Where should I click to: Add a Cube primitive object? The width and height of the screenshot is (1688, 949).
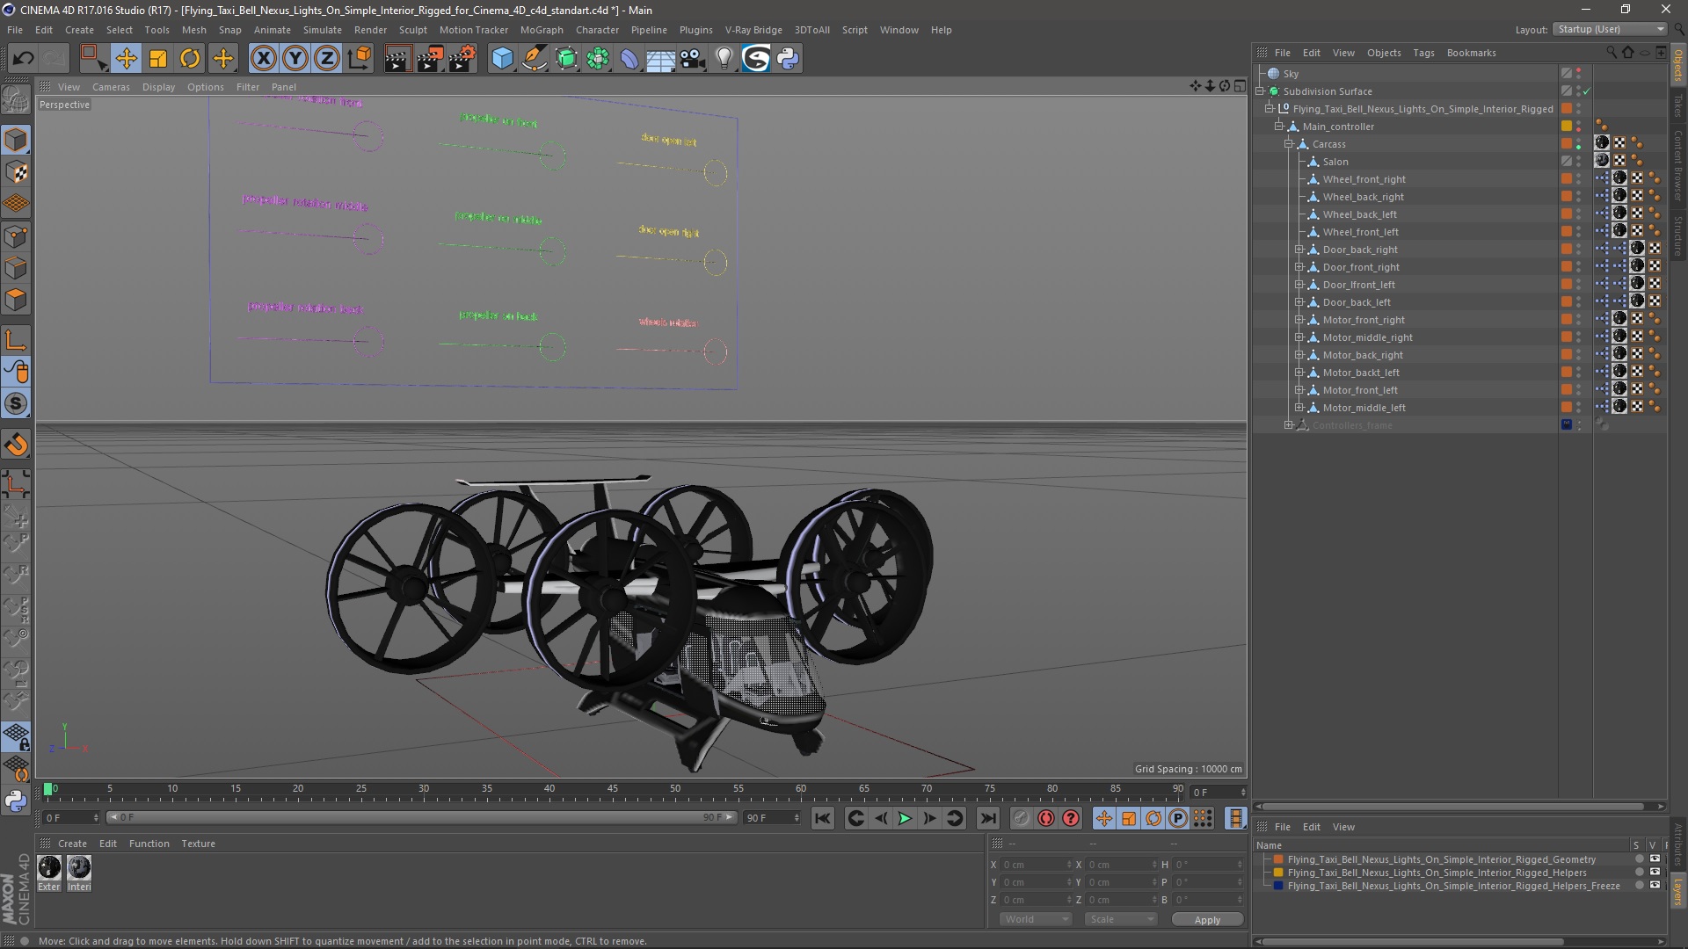[502, 59]
